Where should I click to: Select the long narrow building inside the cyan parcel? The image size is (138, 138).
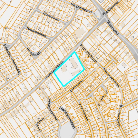[76, 72]
